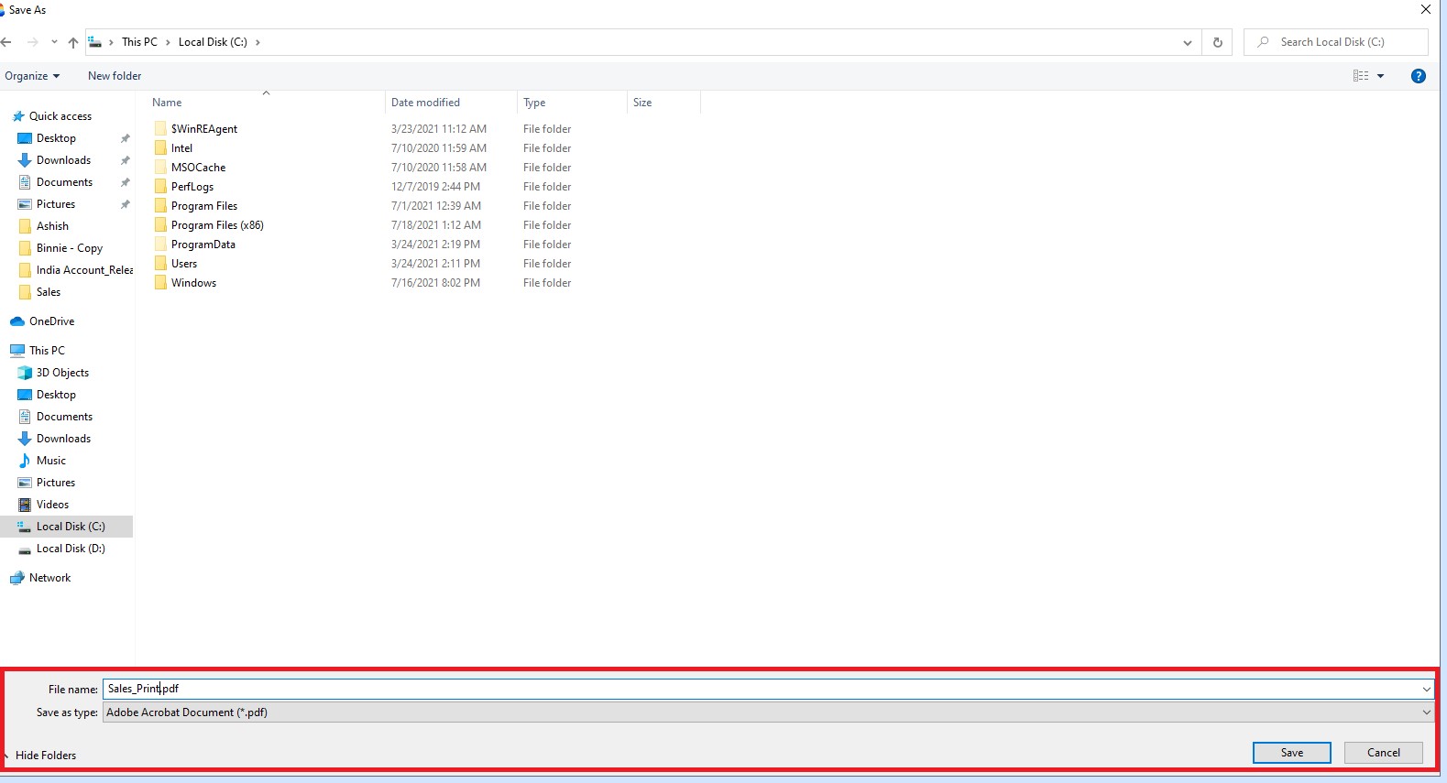Screen dimensions: 1447x783
Task: Open the Ashish folder in sidebar
Action: pos(52,226)
